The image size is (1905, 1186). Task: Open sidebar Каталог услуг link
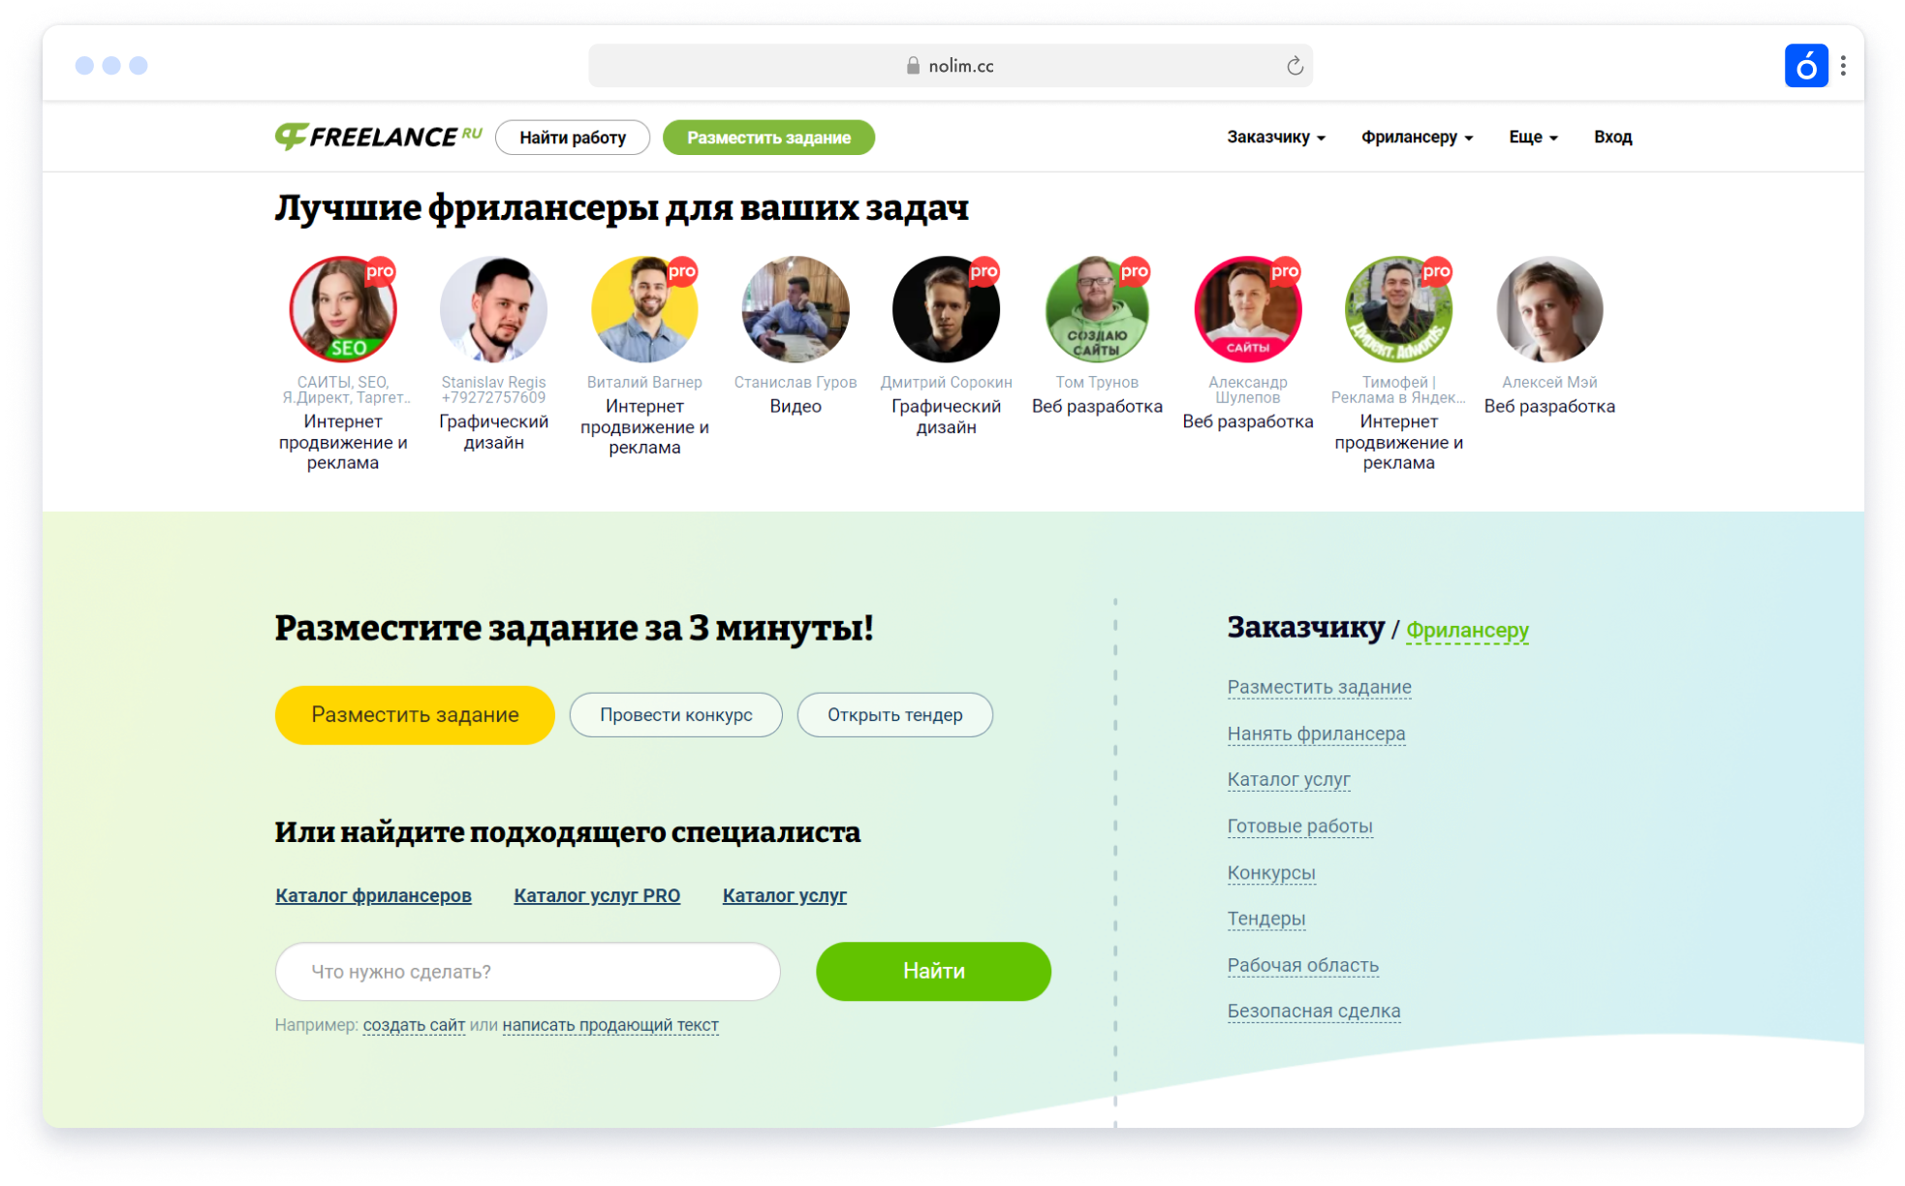(x=1288, y=779)
